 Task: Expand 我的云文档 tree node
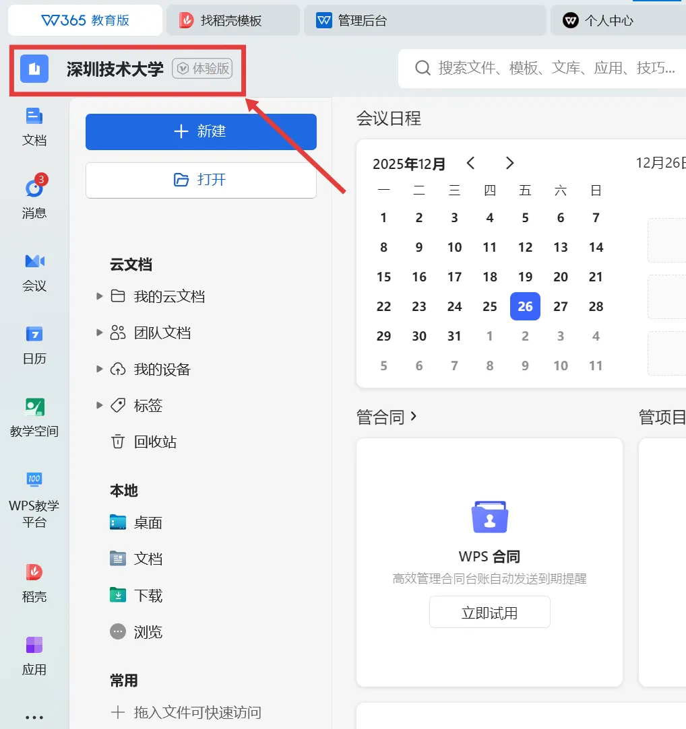click(99, 296)
